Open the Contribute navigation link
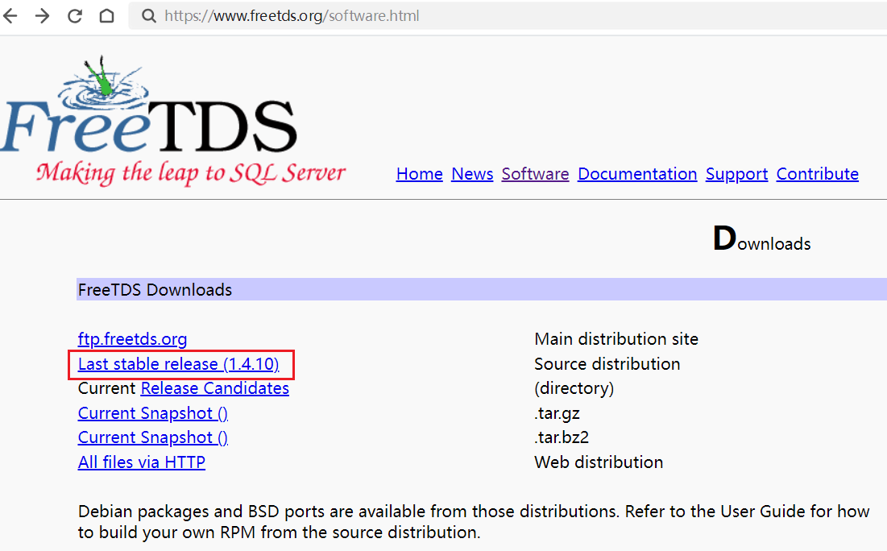 818,174
